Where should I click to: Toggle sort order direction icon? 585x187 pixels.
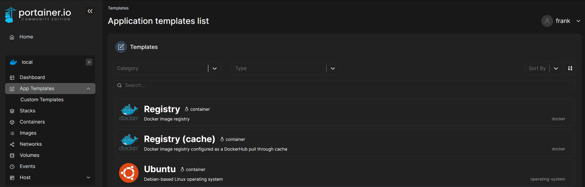(570, 68)
